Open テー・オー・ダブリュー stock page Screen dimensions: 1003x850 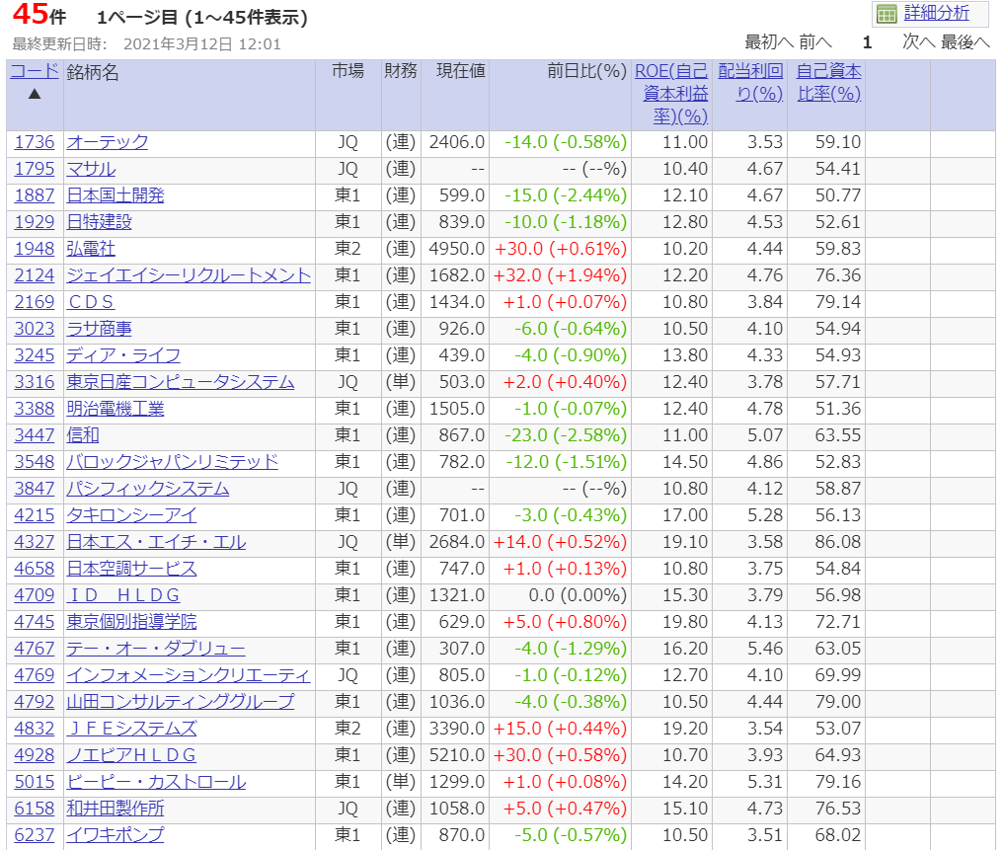pos(156,649)
